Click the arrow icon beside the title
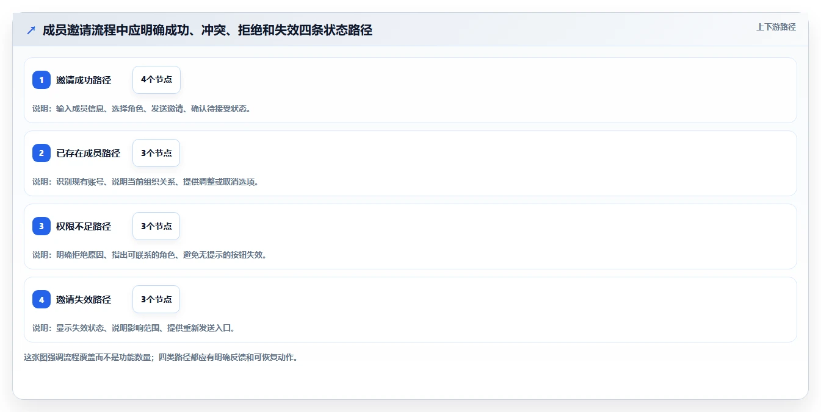This screenshot has width=821, height=412. click(31, 30)
